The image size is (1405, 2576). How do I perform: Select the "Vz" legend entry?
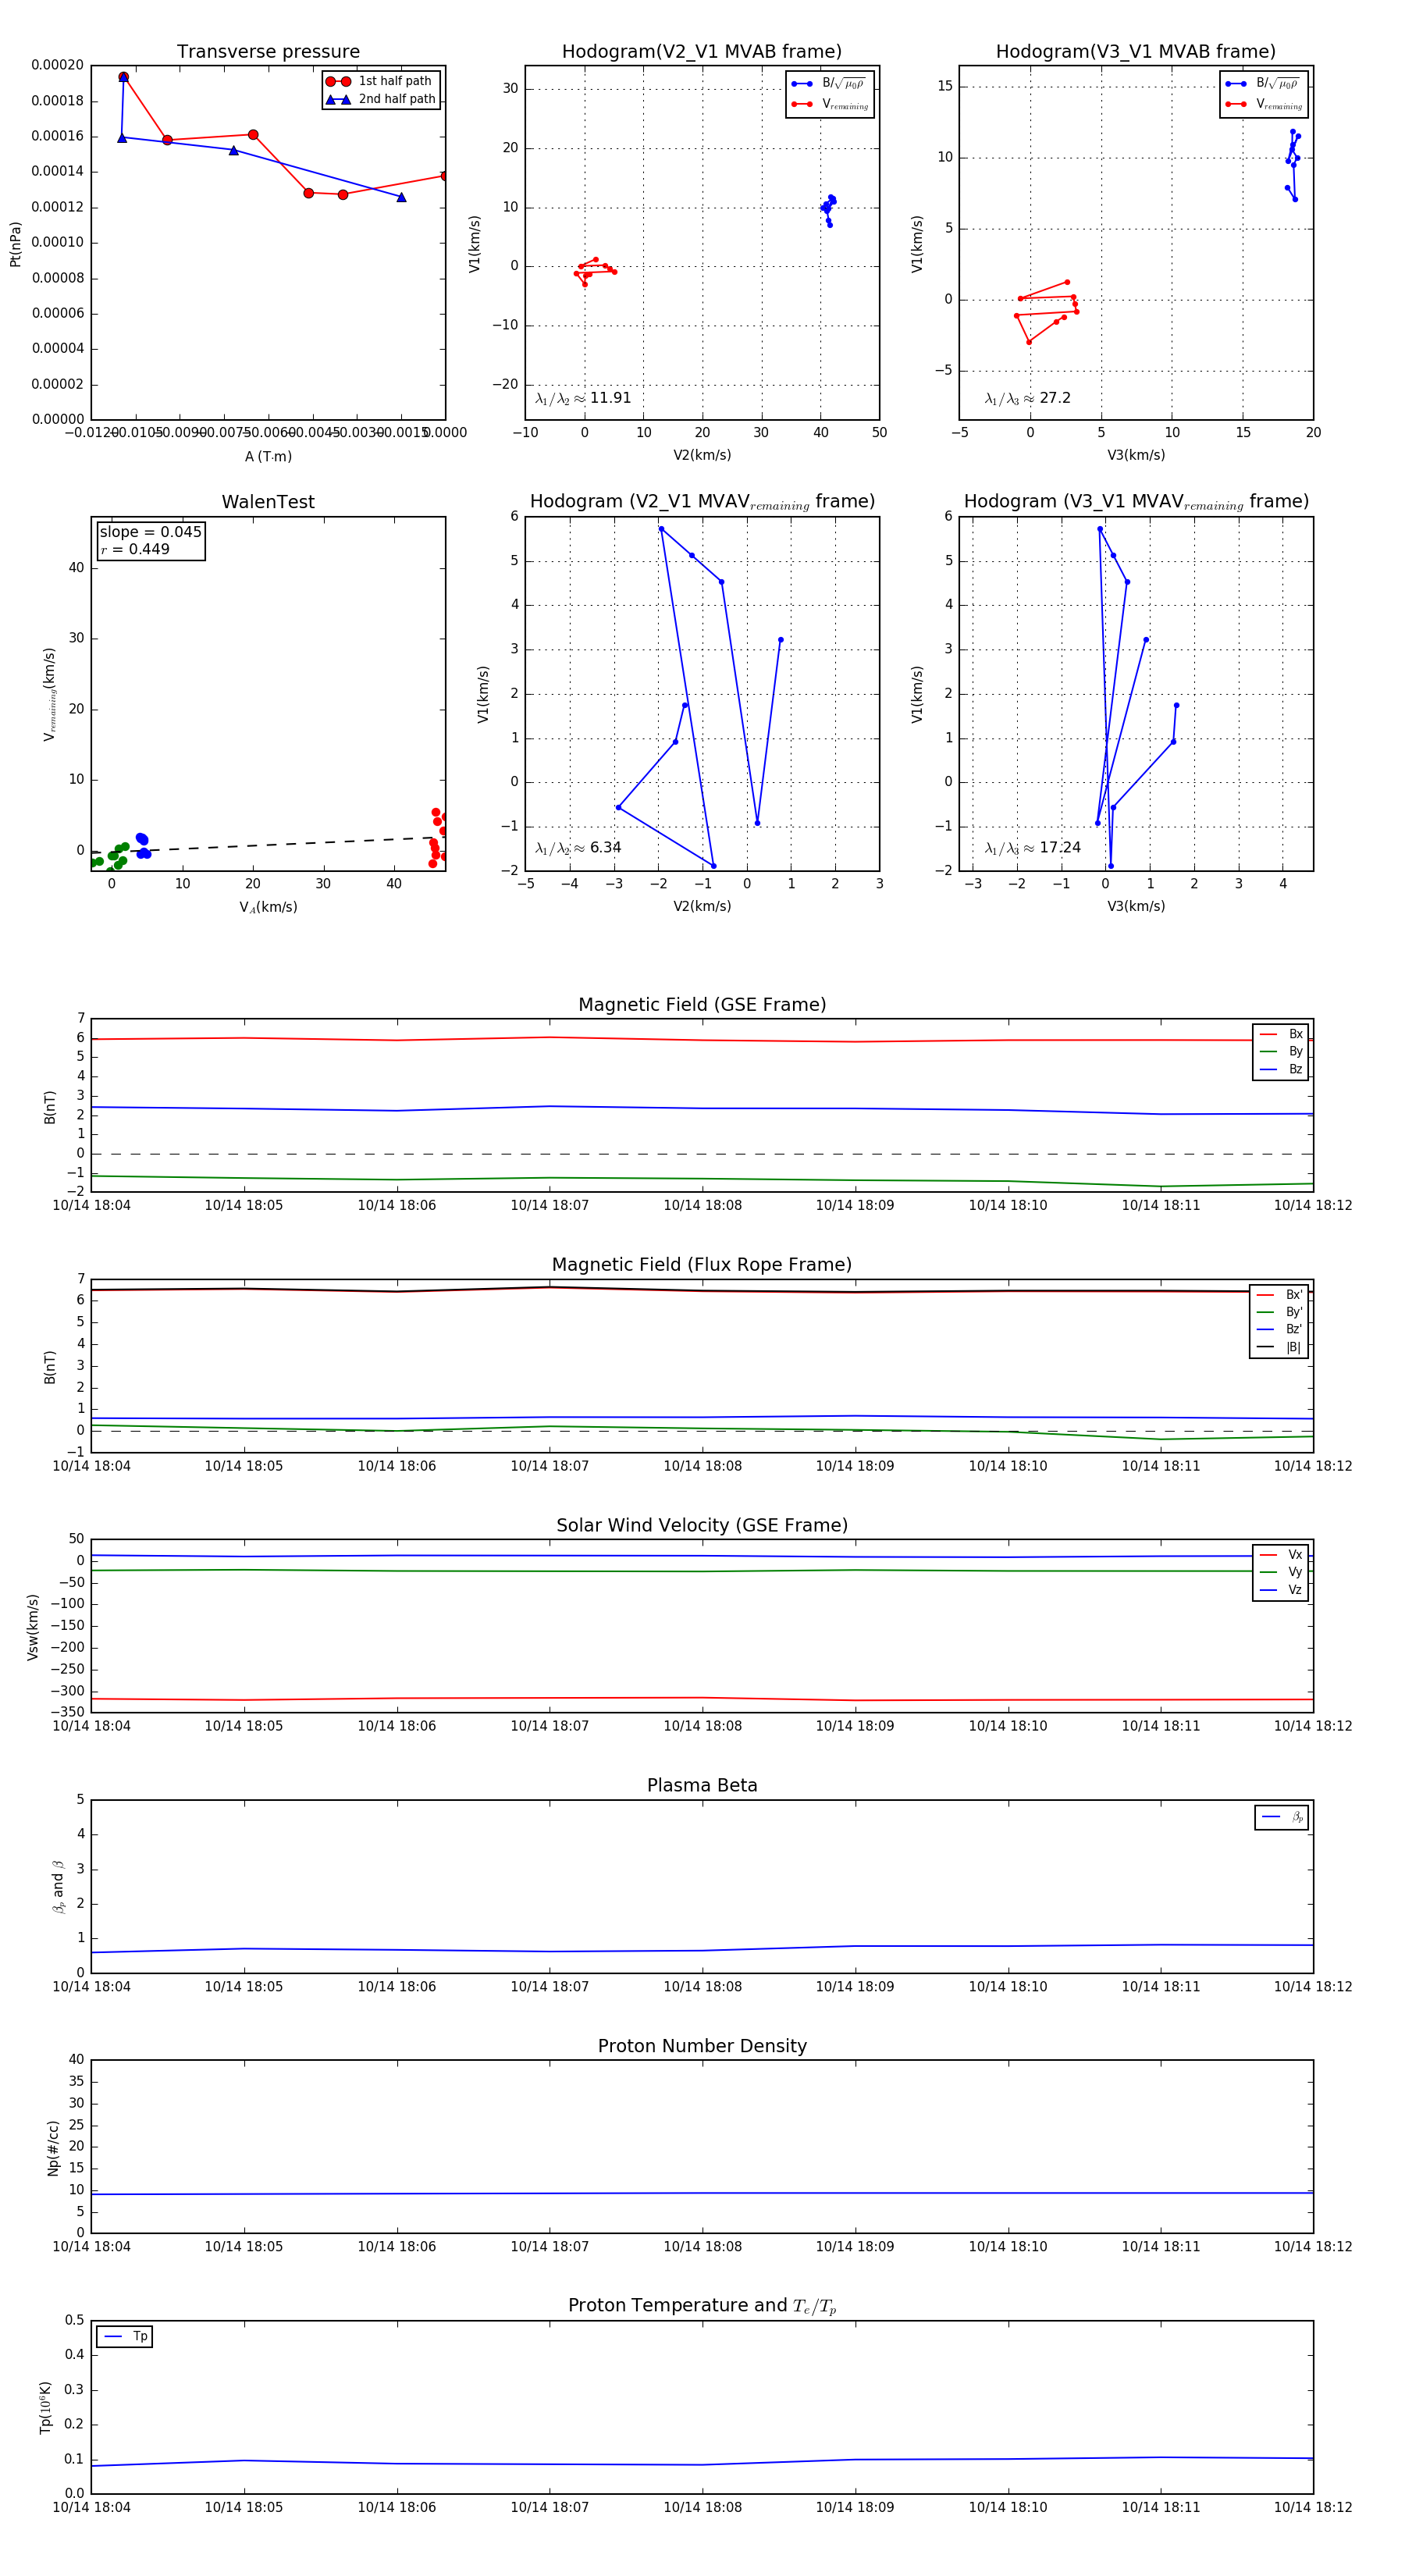(x=1281, y=1590)
